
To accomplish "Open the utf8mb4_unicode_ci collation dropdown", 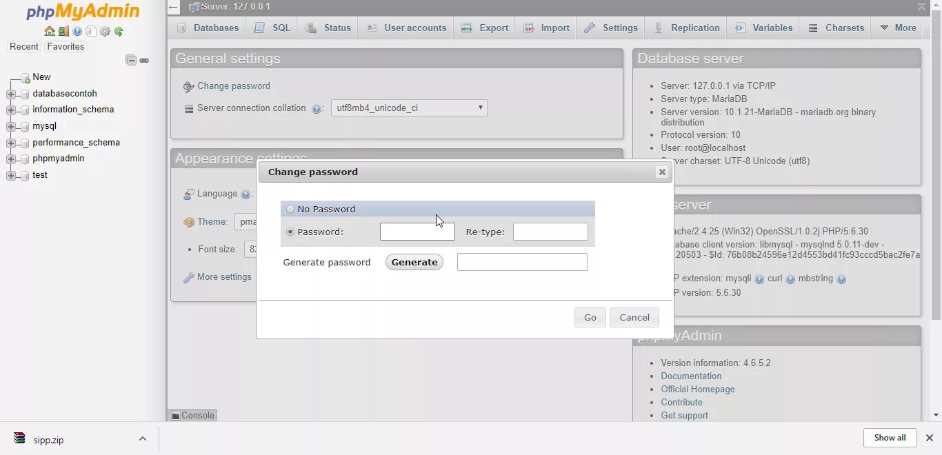I will [409, 108].
